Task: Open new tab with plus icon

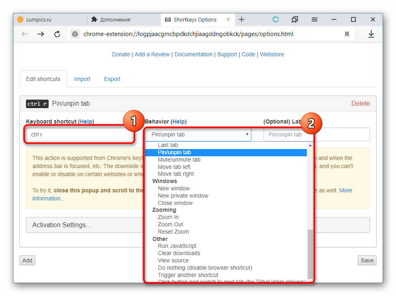Action: [242, 19]
